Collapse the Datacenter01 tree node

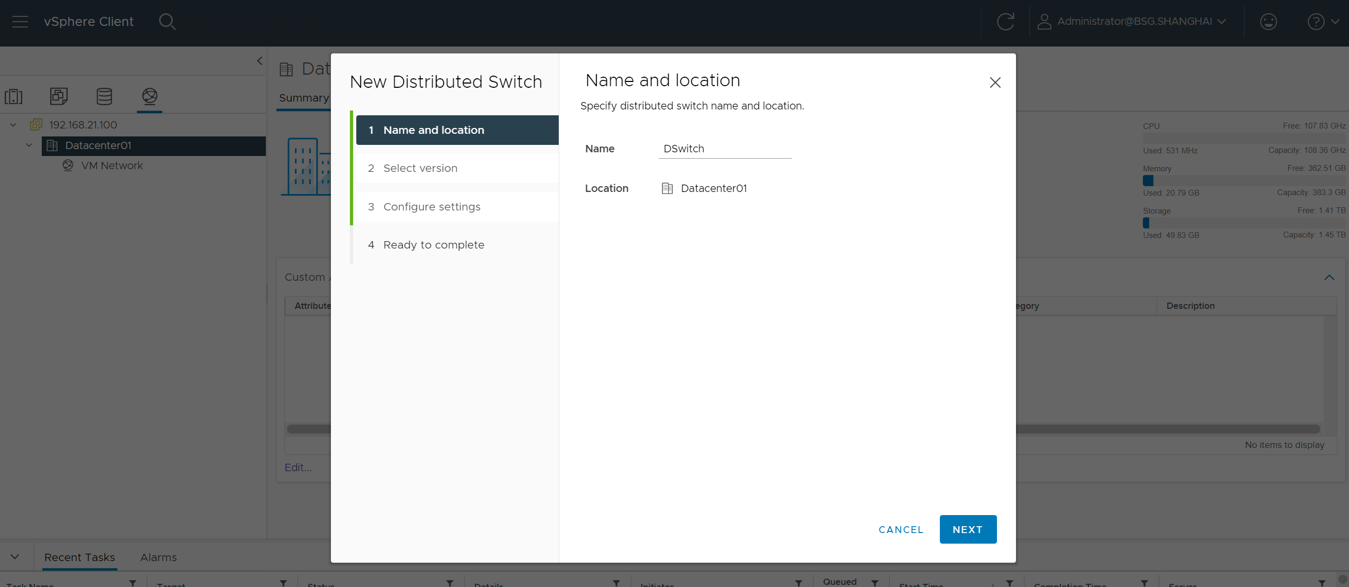(x=29, y=145)
